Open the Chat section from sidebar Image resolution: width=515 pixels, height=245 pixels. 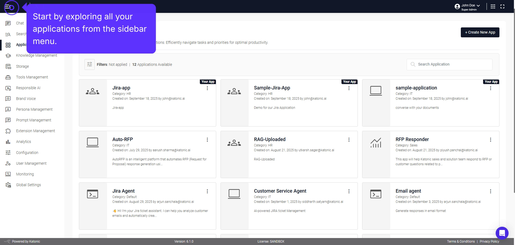click(x=20, y=23)
